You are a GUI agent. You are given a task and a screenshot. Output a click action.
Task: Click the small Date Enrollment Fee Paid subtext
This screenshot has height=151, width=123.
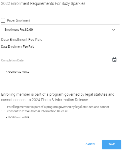point(18,47)
